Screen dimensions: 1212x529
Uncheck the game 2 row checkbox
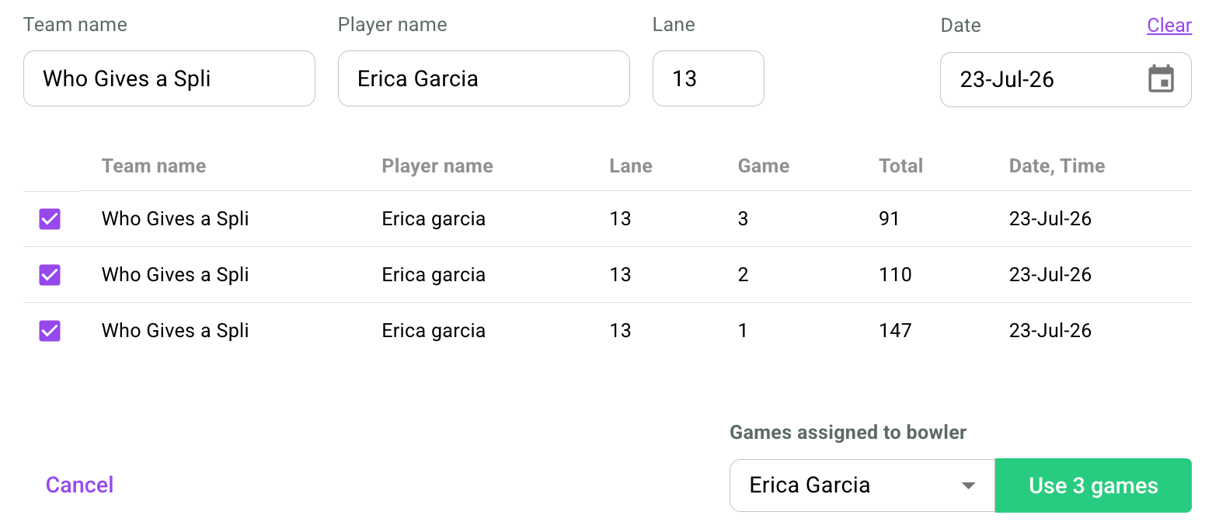tap(50, 275)
